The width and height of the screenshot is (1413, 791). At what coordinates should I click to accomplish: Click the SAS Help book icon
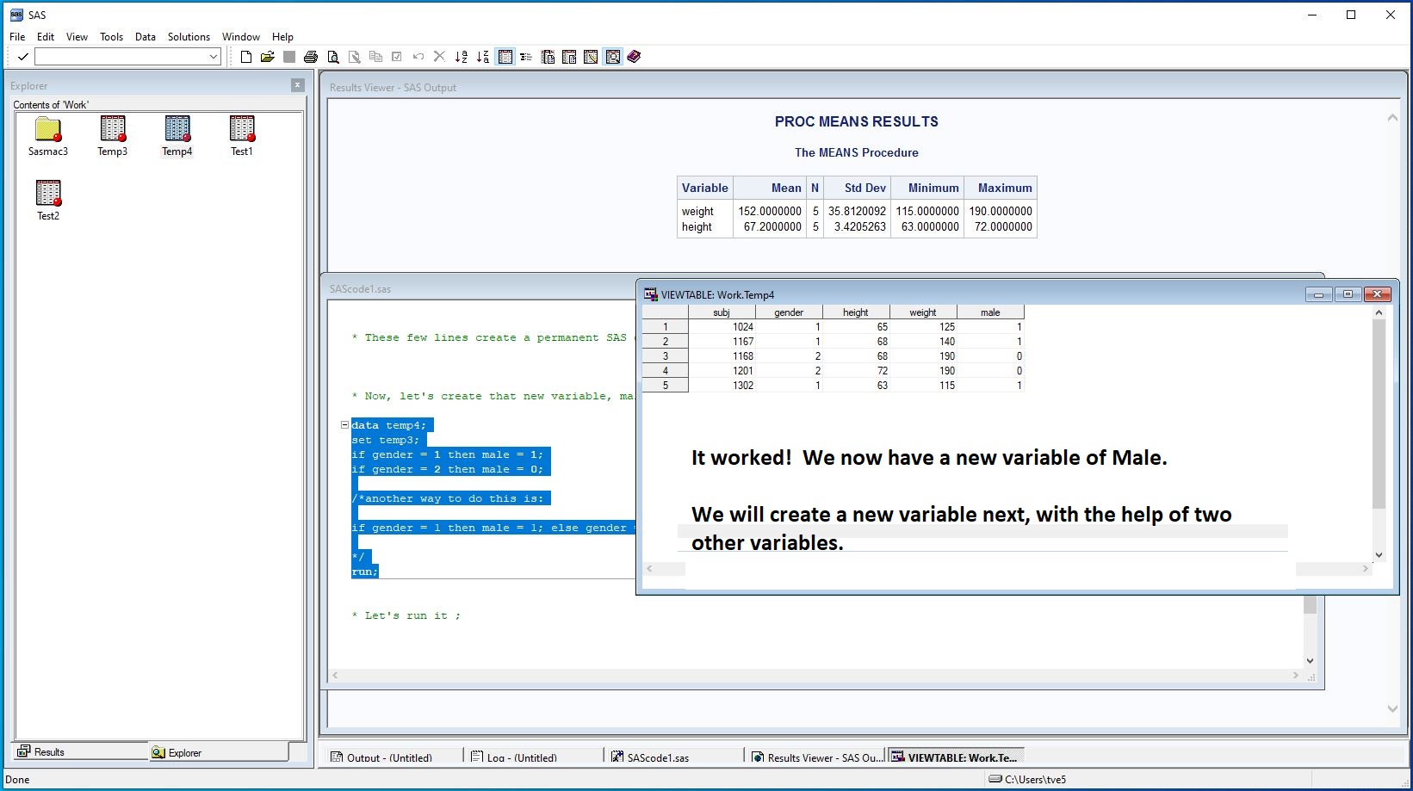pos(635,57)
